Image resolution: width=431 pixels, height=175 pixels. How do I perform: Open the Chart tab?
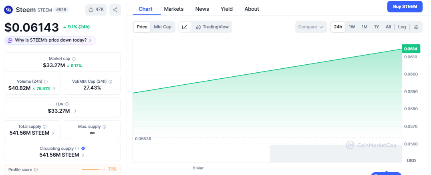coord(145,9)
